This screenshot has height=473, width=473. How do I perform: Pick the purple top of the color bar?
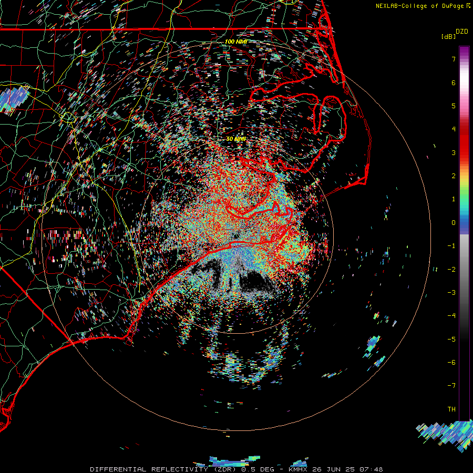(464, 52)
